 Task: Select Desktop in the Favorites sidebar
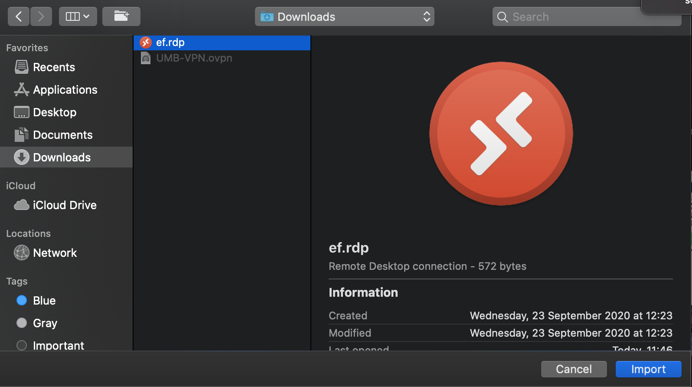coord(66,112)
